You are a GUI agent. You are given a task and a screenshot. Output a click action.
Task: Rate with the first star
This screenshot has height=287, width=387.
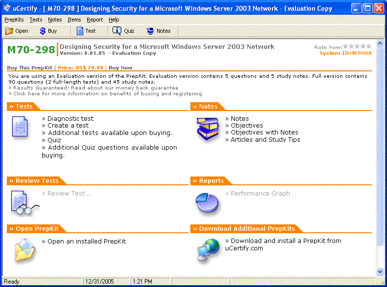(x=345, y=46)
